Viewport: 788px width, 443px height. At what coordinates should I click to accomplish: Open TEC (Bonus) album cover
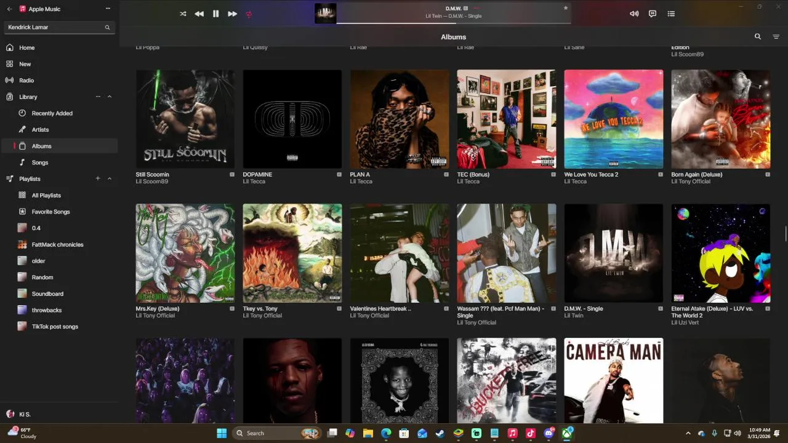pos(507,119)
